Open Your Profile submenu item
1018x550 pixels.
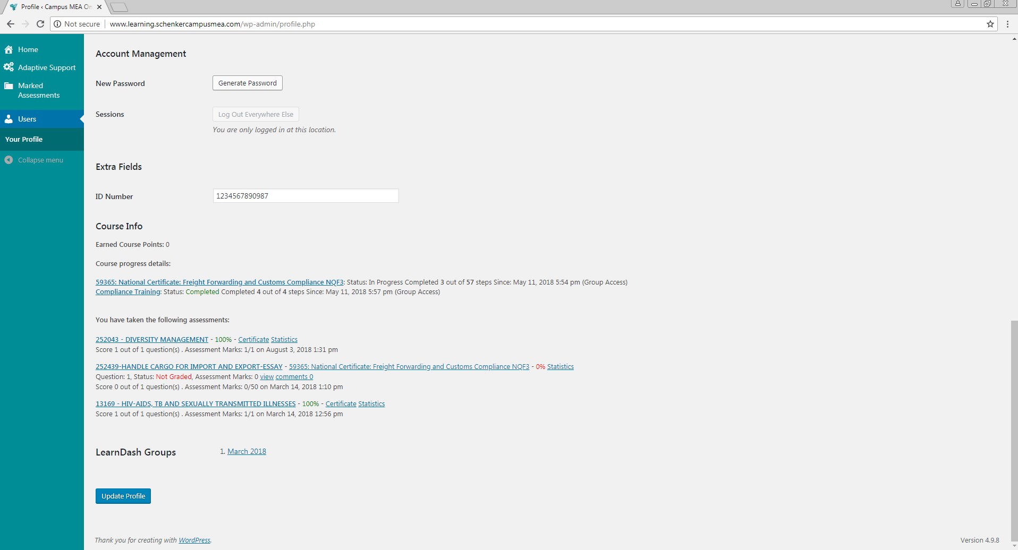24,139
